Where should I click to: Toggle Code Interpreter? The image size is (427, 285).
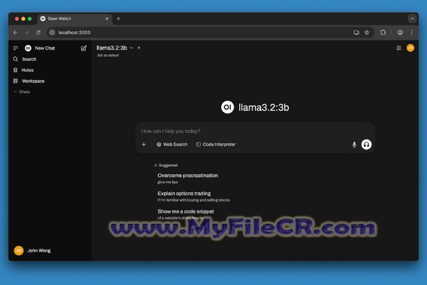coord(216,144)
